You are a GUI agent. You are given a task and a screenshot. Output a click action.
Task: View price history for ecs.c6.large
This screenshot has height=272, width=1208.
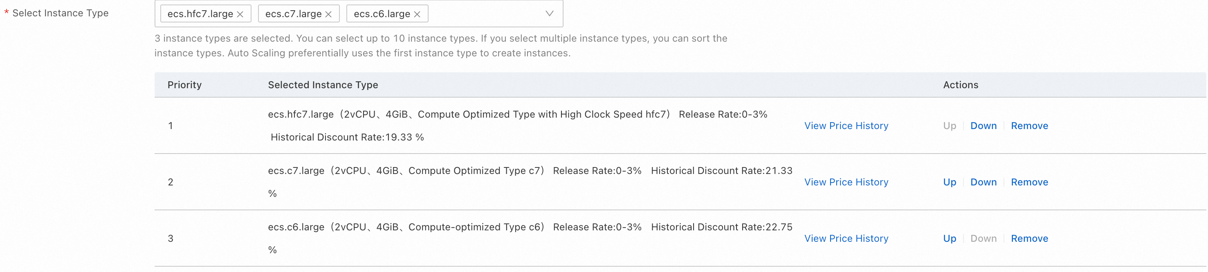(x=846, y=238)
